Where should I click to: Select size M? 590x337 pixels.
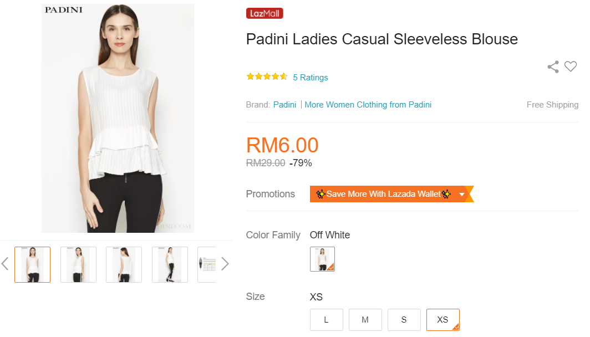click(x=365, y=320)
